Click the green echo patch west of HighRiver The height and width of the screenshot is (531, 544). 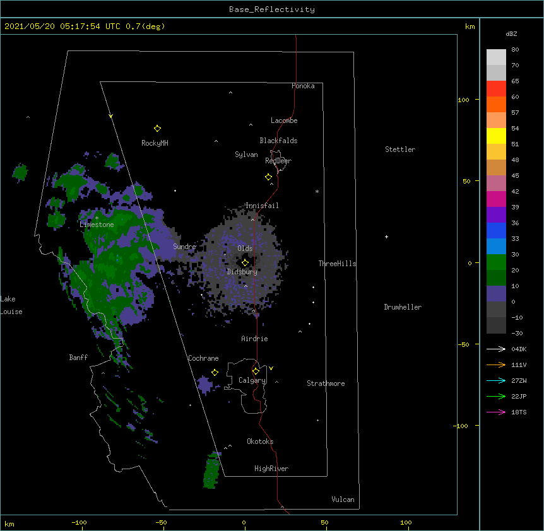(211, 470)
